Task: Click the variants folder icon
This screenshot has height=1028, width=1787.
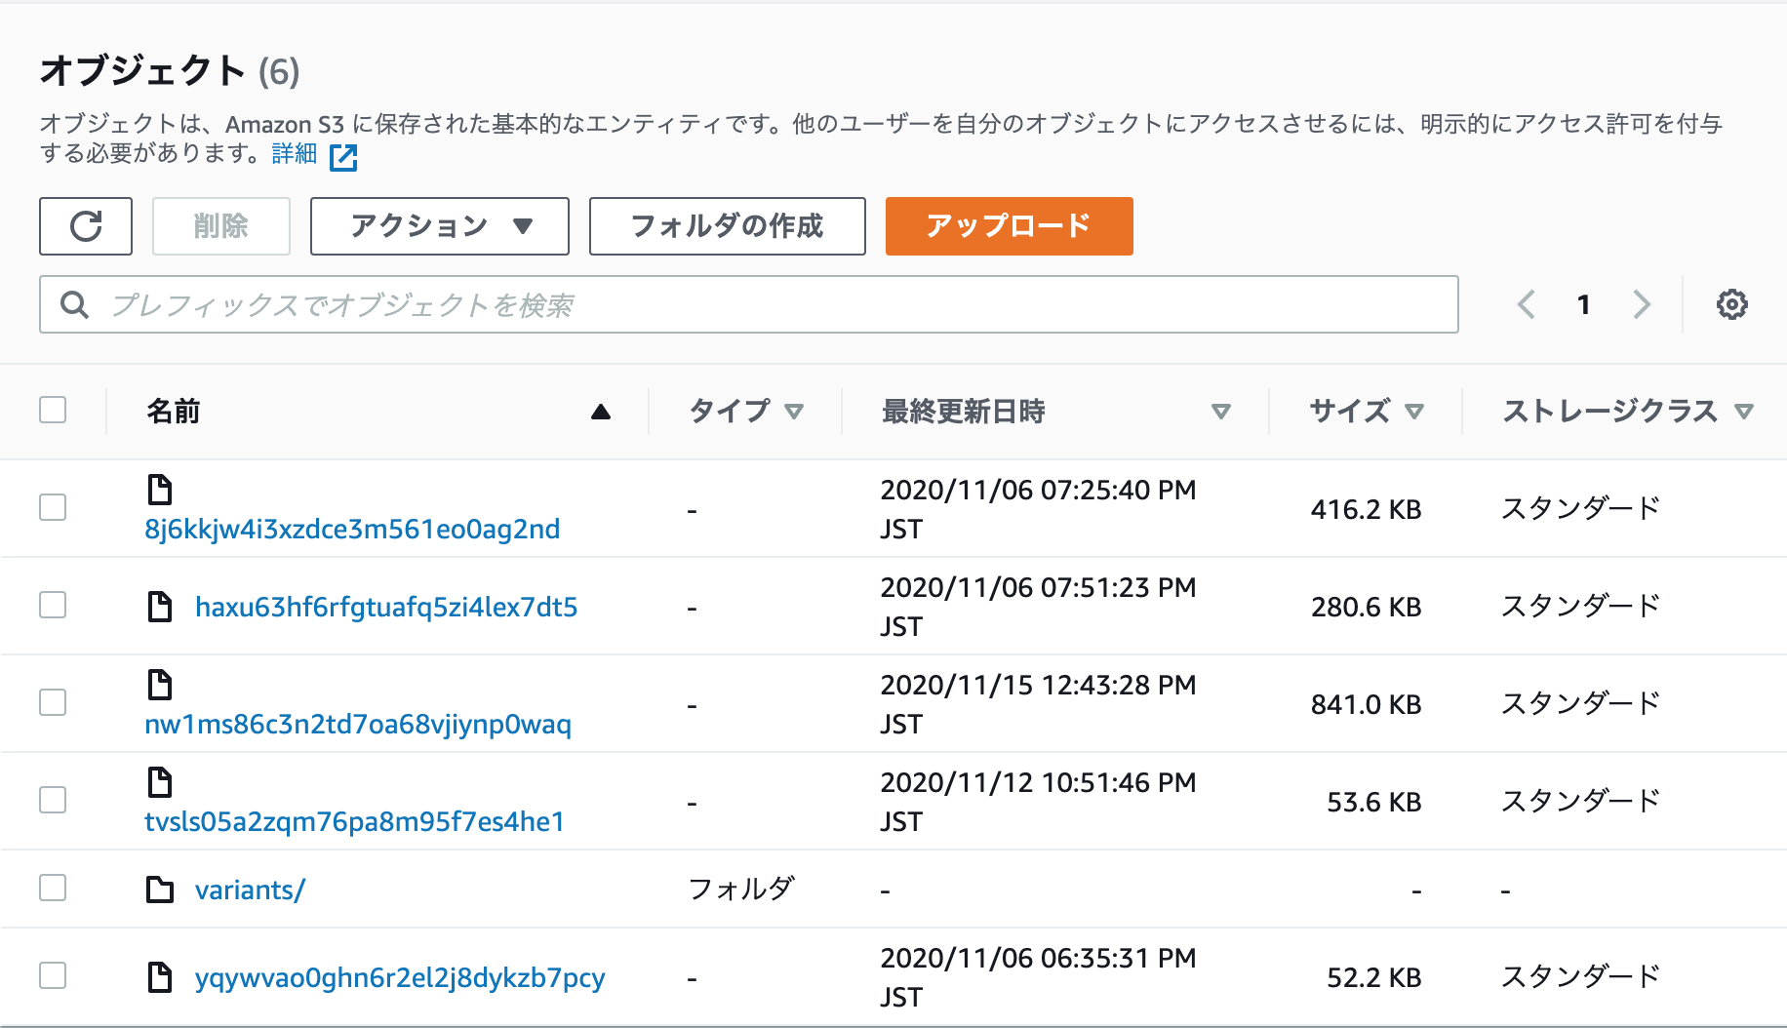Action: tap(159, 890)
